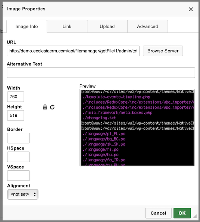Viewport: 200px width, 222px height.
Task: Click the HSpace input field
Action: click(18, 157)
